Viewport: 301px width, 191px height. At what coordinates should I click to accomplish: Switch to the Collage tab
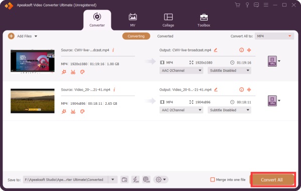click(168, 21)
